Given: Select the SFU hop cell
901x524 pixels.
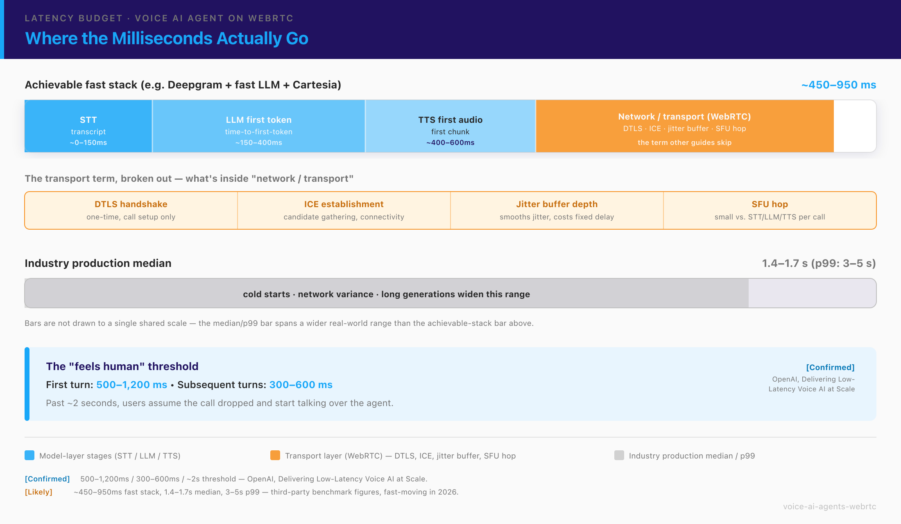Looking at the screenshot, I should click(770, 210).
